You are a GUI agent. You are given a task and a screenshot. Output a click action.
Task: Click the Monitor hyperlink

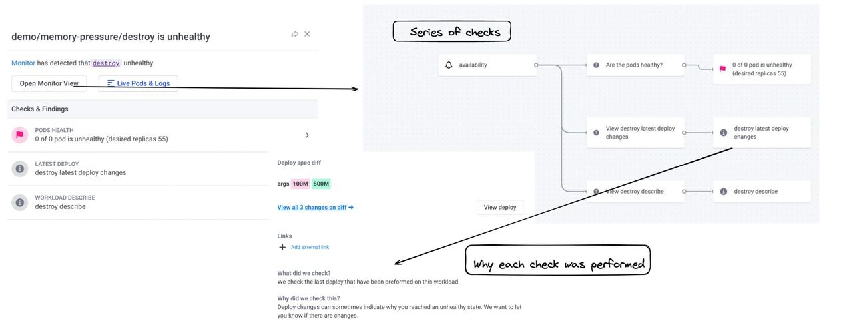click(x=23, y=63)
